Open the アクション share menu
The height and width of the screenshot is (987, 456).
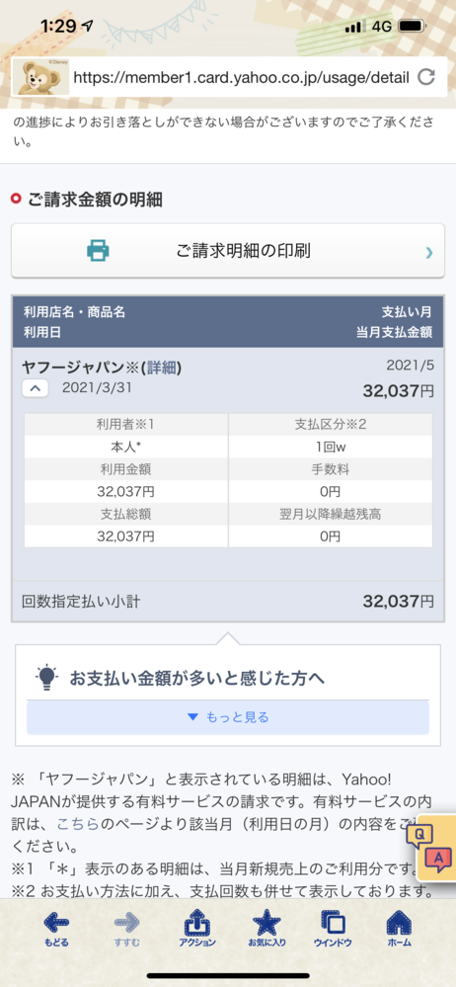click(196, 930)
